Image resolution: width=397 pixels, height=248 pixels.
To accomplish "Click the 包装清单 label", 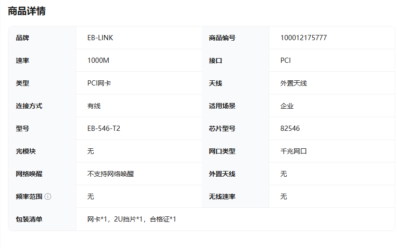I will point(29,219).
